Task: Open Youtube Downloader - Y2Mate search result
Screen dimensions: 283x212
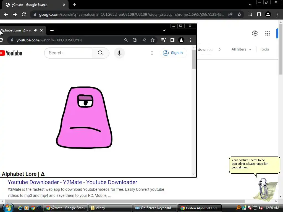Action: (72, 182)
